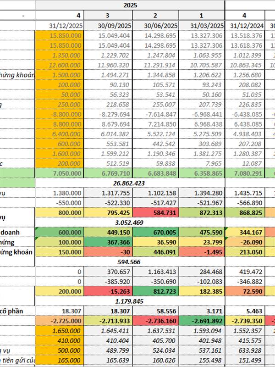Click cell containing 90.130

click(108, 84)
